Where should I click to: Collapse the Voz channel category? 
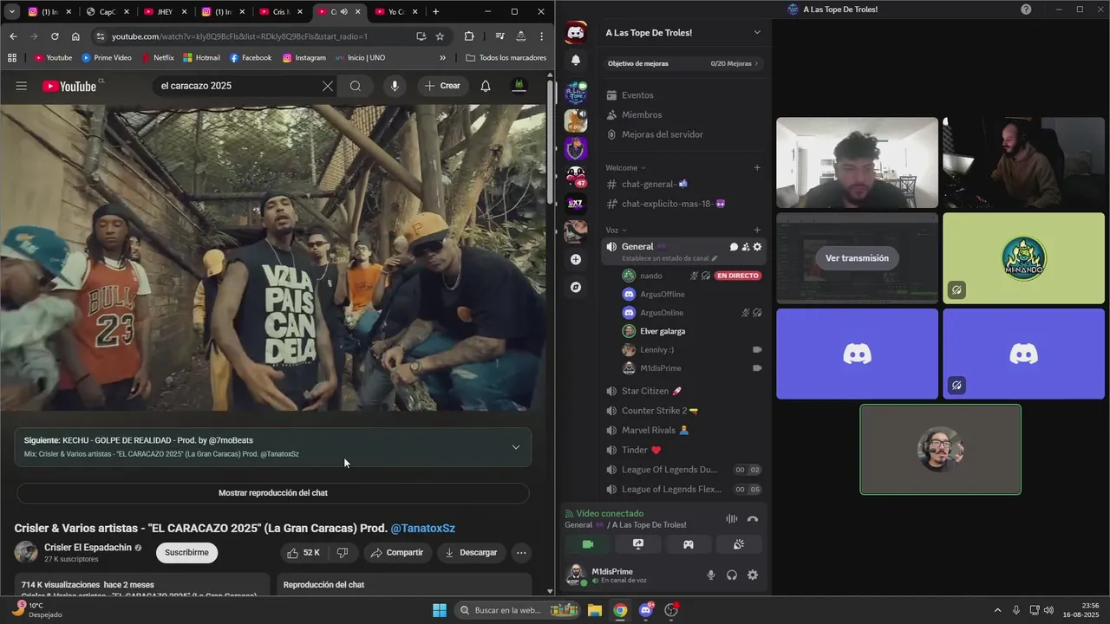pyautogui.click(x=616, y=230)
